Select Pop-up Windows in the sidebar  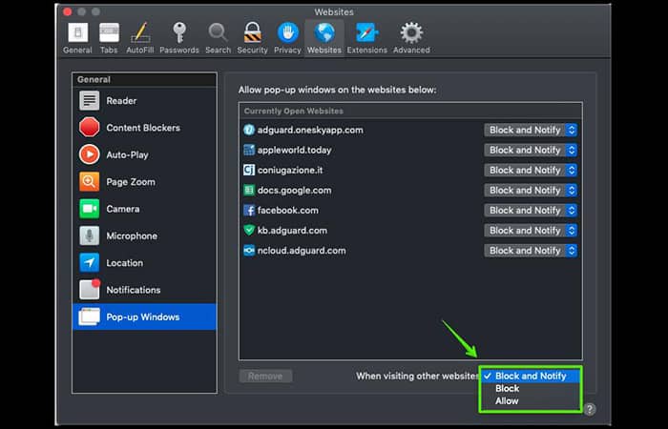pyautogui.click(x=144, y=317)
